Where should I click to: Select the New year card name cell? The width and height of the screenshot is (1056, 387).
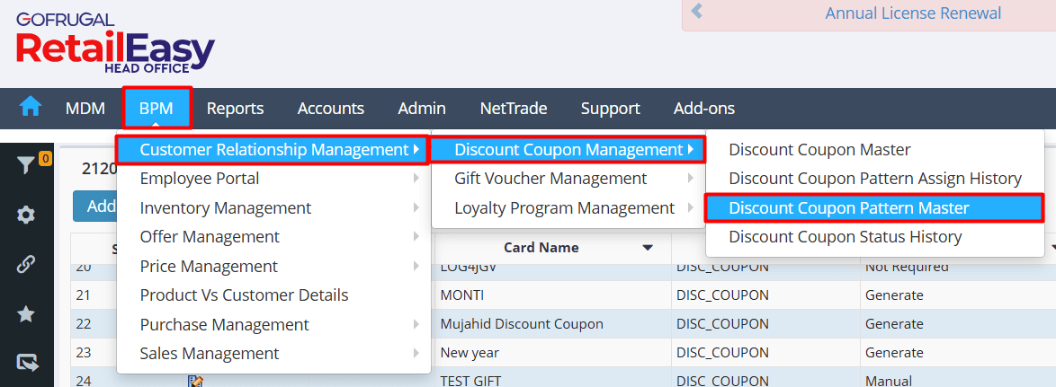tap(552, 353)
